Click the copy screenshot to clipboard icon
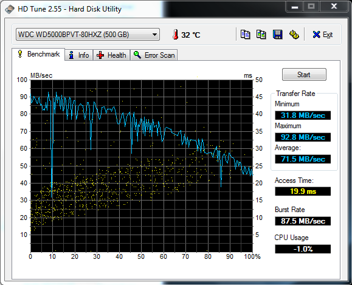Image resolution: width=352 pixels, height=285 pixels. point(261,35)
